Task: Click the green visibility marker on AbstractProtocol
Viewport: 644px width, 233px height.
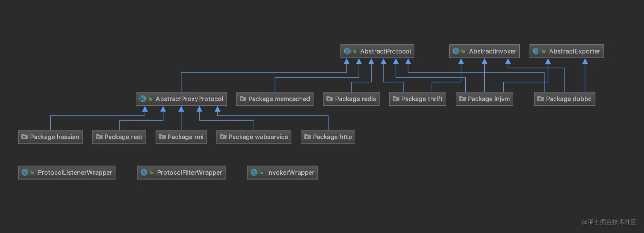Action: pyautogui.click(x=355, y=51)
